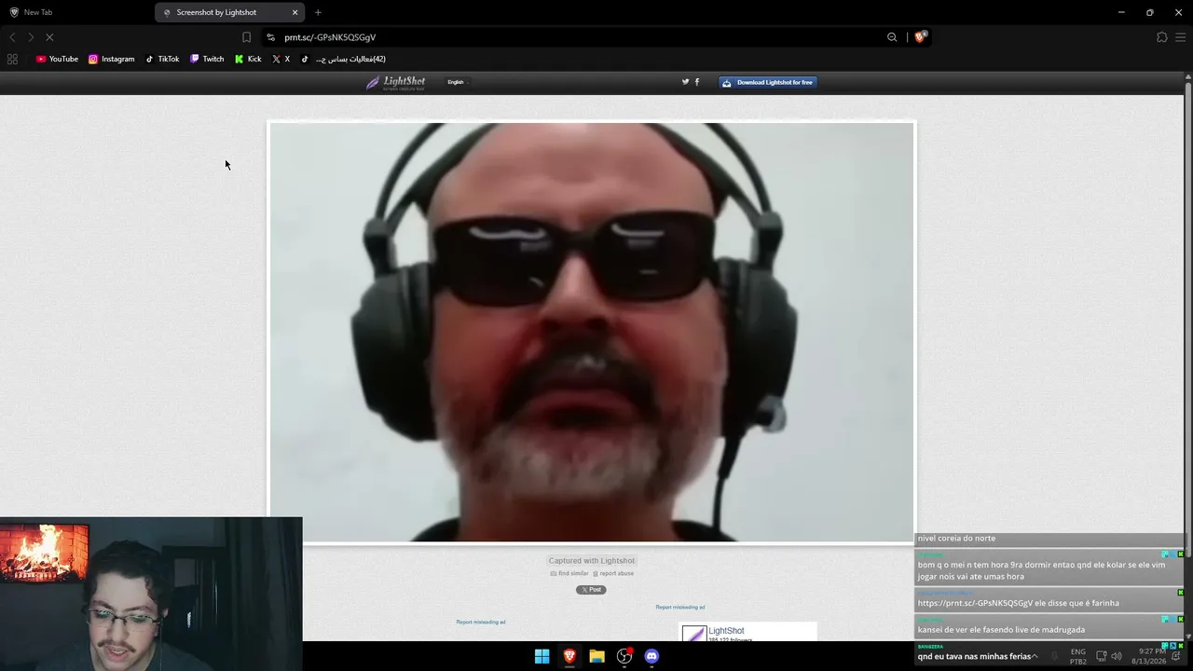Click the report abuse link
The width and height of the screenshot is (1193, 671).
pyautogui.click(x=613, y=573)
